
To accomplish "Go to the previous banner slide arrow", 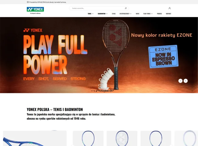I will 180,81.
